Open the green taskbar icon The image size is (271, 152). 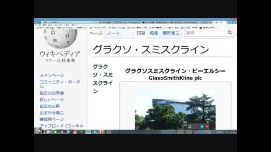55,132
